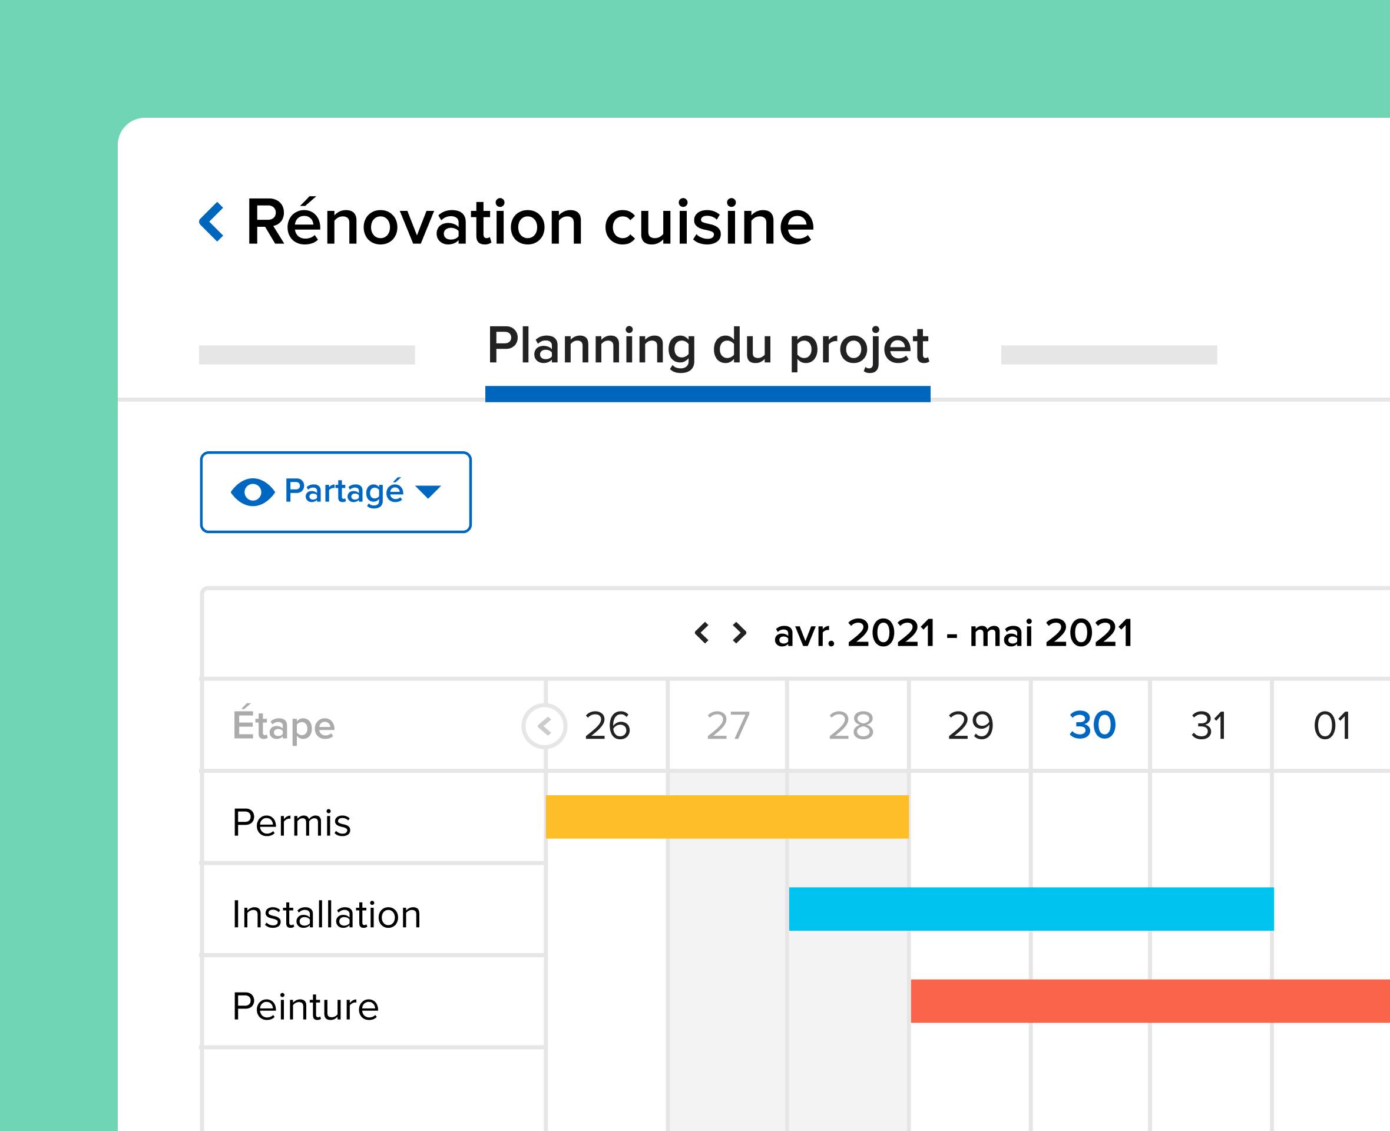Click today's date 30 in header
This screenshot has height=1131, width=1390.
[1093, 725]
